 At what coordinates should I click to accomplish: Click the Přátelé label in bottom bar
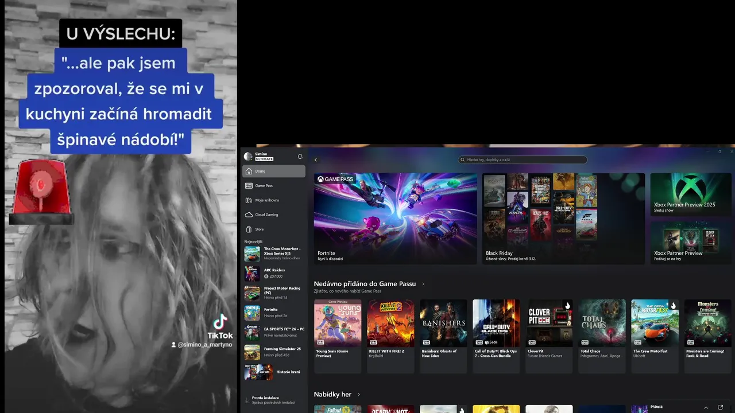coord(656,407)
